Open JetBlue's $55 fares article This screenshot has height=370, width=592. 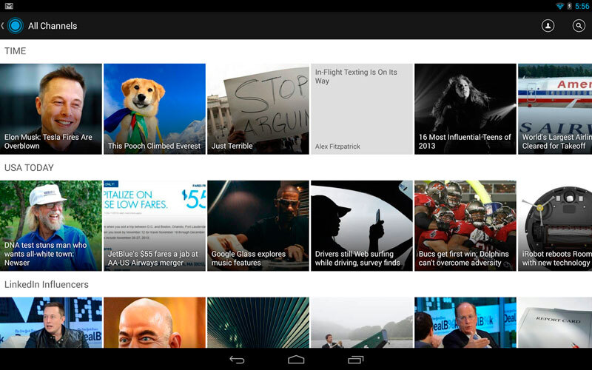154,226
